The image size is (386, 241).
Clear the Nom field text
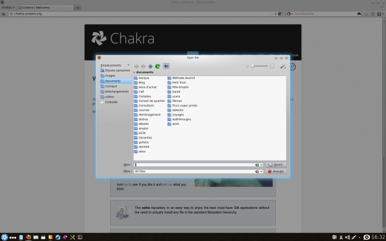(257, 165)
